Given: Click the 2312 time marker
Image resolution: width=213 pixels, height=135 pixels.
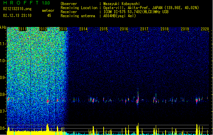Looking at the screenshot, I should [43, 29].
